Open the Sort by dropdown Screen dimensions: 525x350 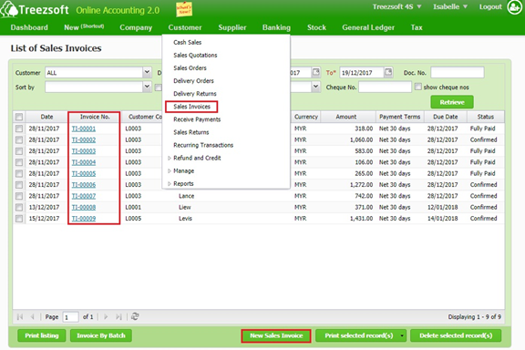tap(147, 87)
